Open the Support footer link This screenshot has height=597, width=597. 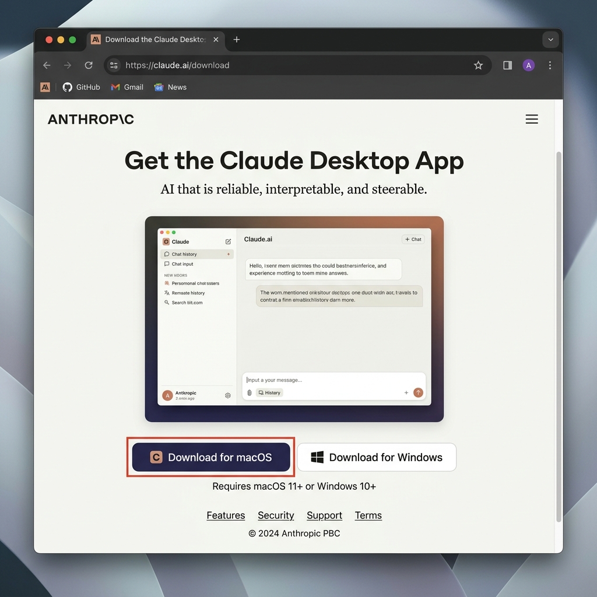[x=324, y=515]
